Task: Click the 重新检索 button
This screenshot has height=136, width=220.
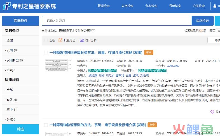Action: [x=202, y=21]
